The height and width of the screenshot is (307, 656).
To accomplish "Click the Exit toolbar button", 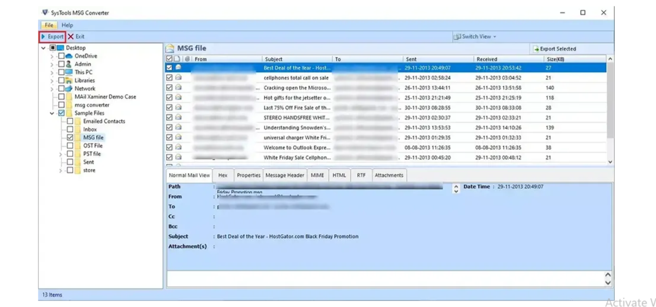I will (x=76, y=36).
